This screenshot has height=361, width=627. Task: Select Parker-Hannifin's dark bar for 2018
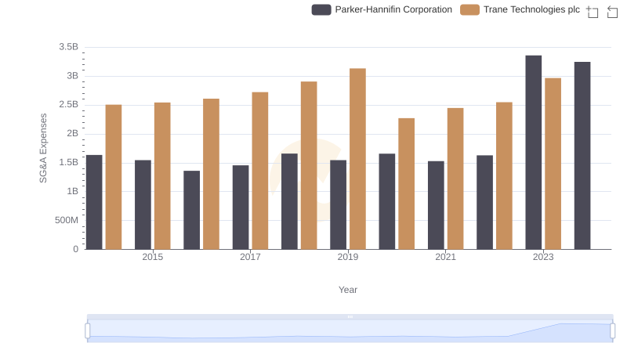[289, 202]
